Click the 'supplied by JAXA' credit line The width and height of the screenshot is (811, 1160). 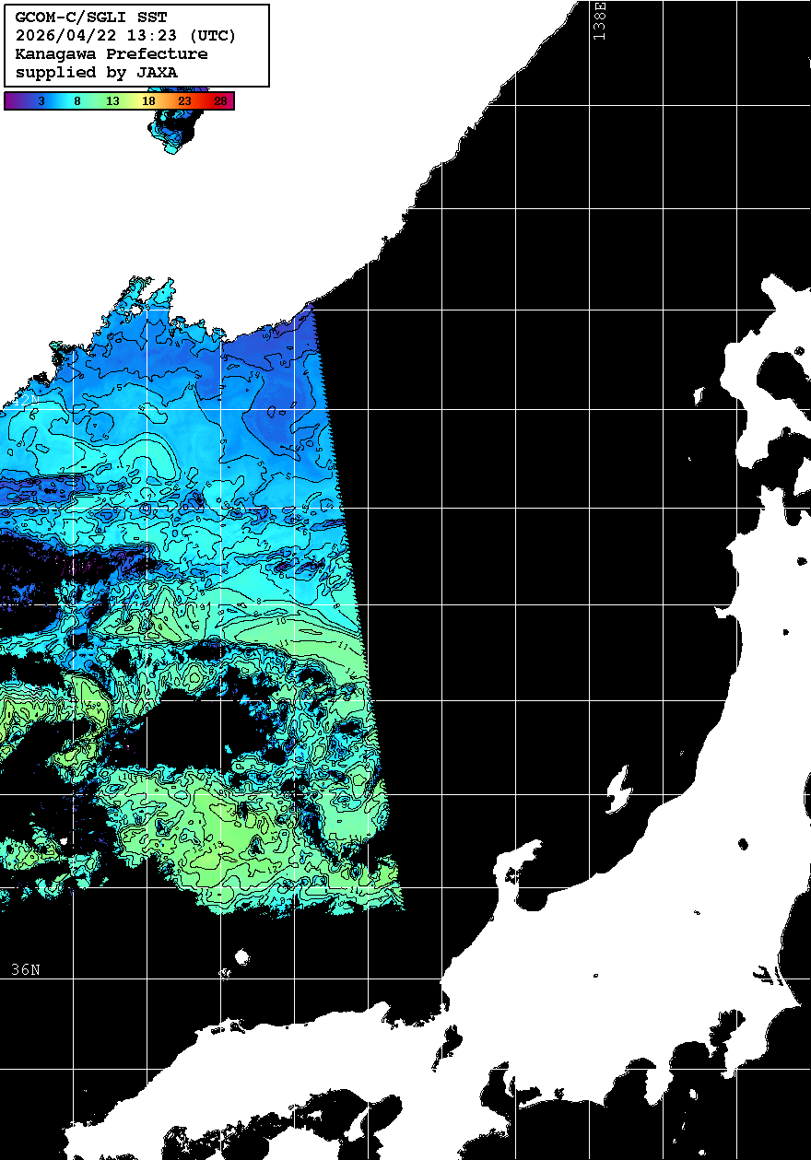pyautogui.click(x=97, y=72)
